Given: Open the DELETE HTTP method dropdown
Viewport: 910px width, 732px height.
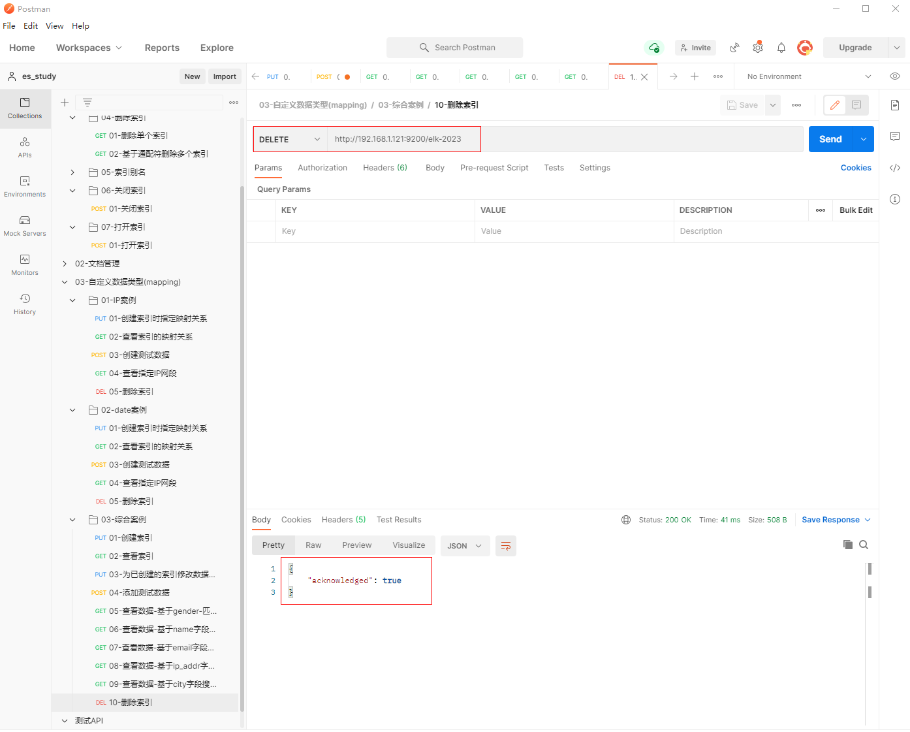Looking at the screenshot, I should tap(290, 139).
